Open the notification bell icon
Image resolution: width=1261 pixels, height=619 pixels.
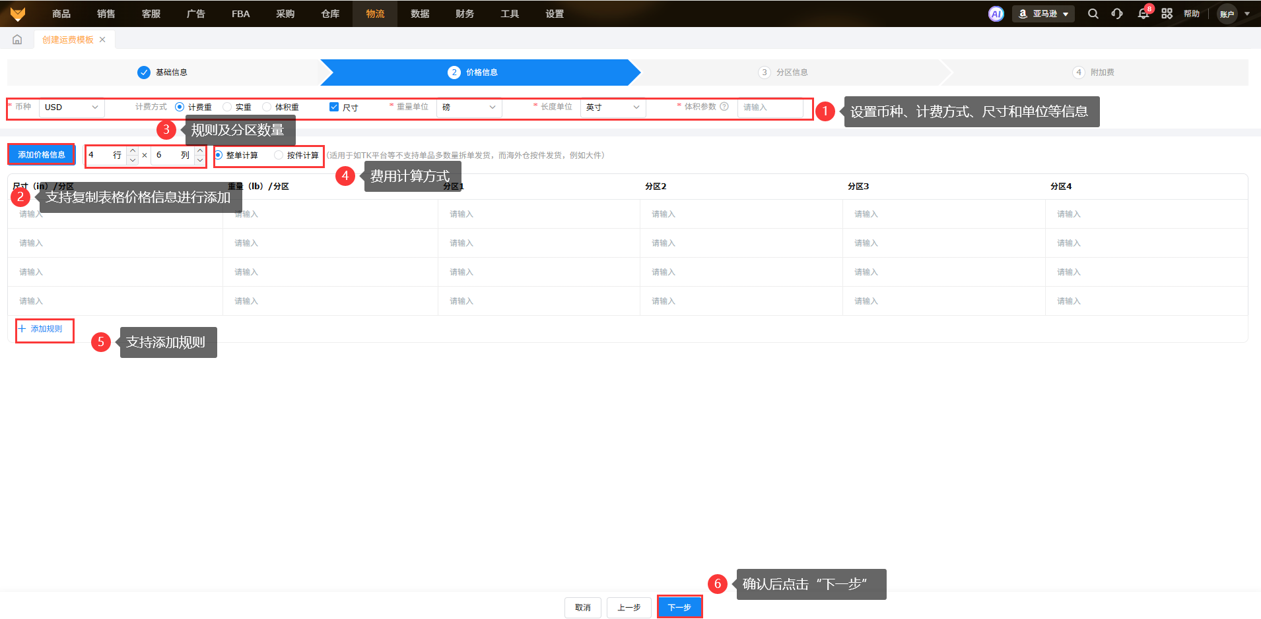coord(1143,14)
